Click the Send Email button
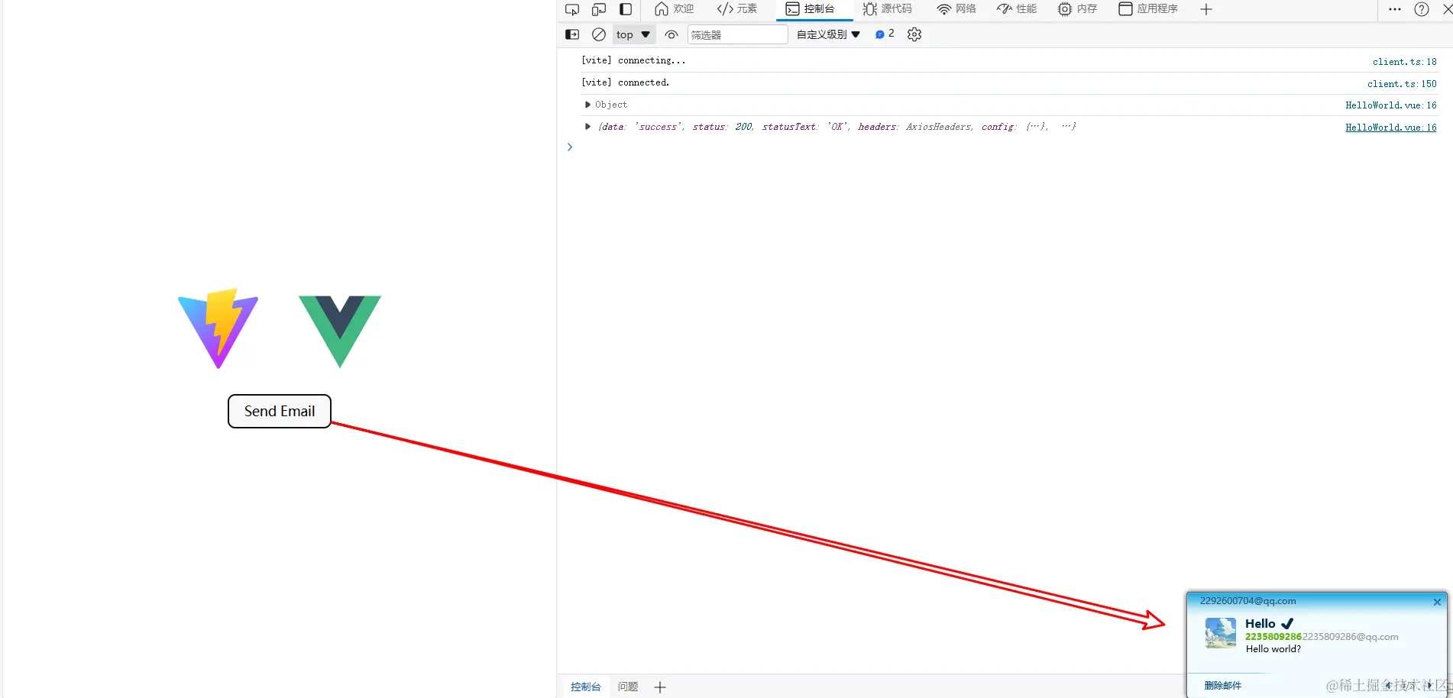Screen dimensions: 1453x698 tap(280, 411)
